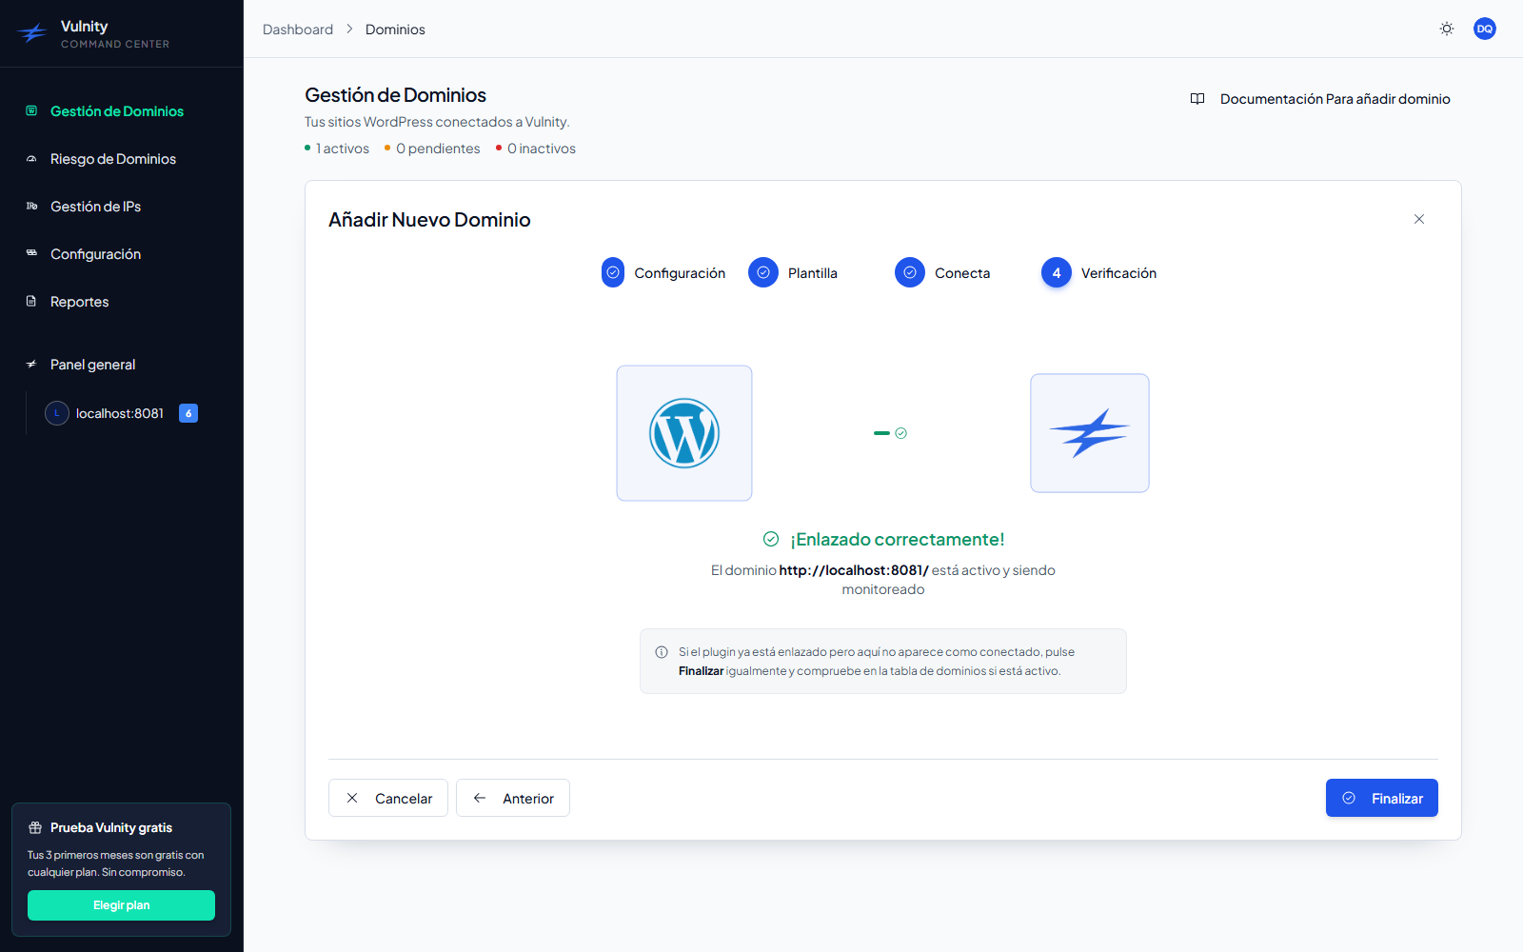Click the Cancelar button
This screenshot has width=1523, height=952.
(x=388, y=798)
